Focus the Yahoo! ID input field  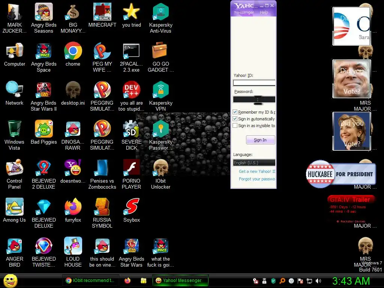(x=254, y=83)
